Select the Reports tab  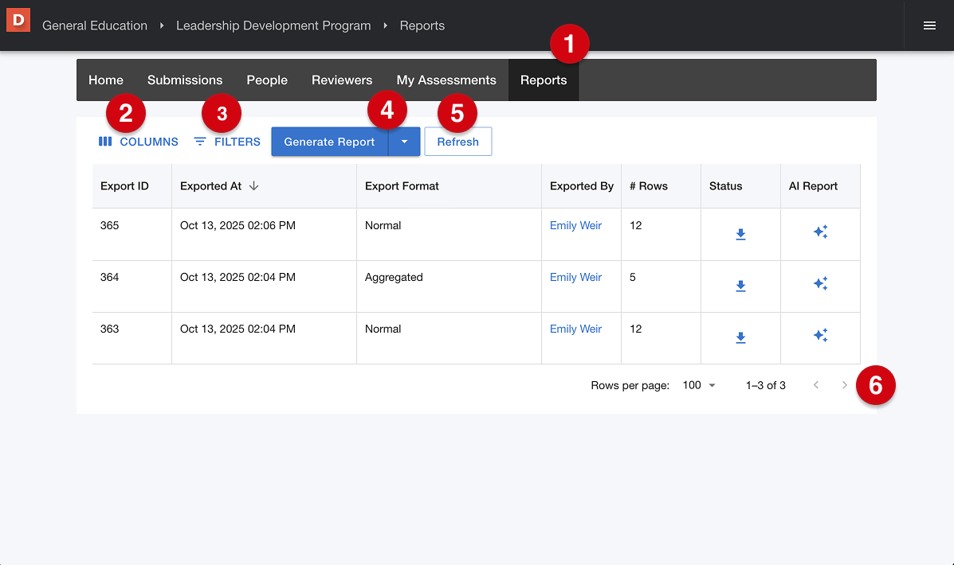[x=544, y=80]
